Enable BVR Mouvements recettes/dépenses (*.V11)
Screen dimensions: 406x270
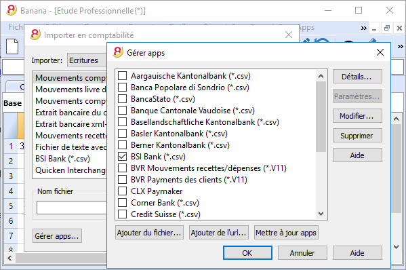point(122,168)
